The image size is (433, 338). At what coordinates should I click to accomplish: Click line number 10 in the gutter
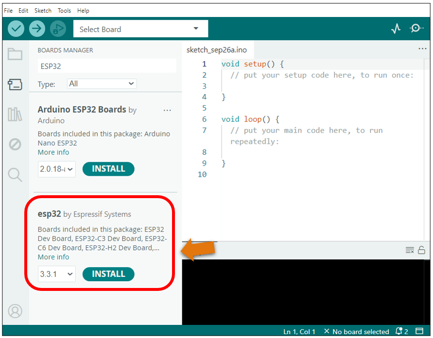pyautogui.click(x=202, y=174)
